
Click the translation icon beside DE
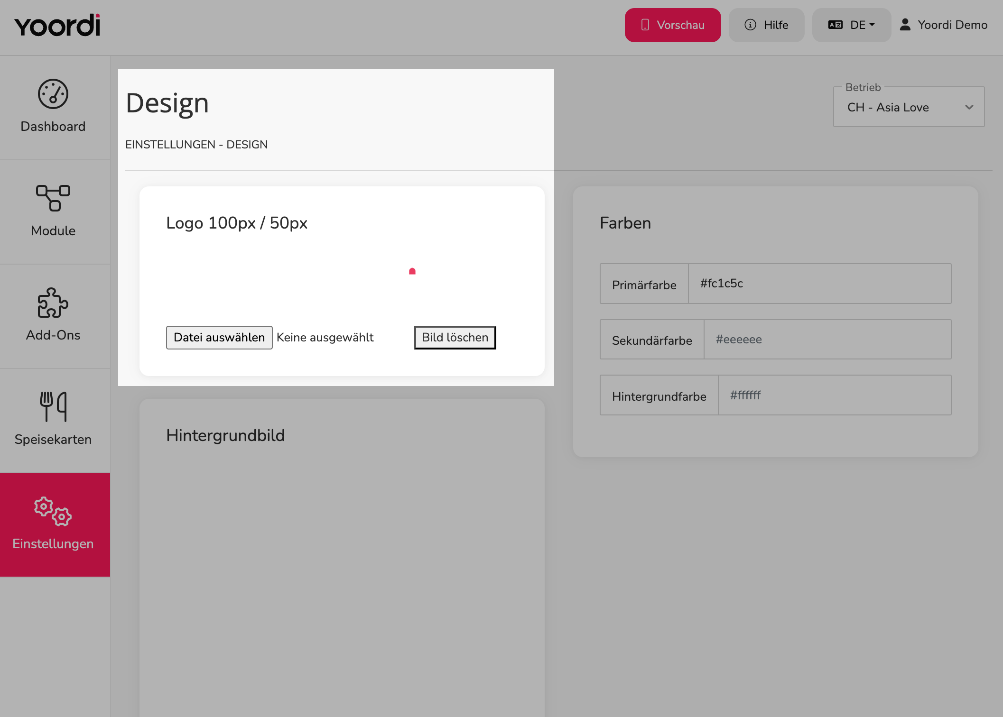836,25
